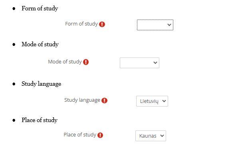Click the red exclamation icon next to Mode of study
240x150 pixels.
point(86,62)
